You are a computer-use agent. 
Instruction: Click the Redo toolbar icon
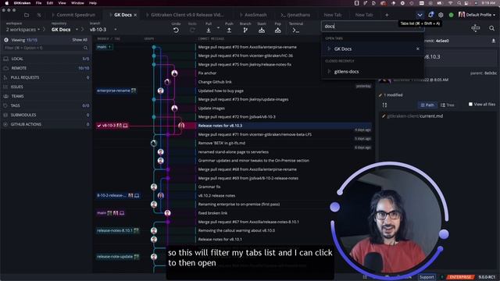click(x=192, y=30)
